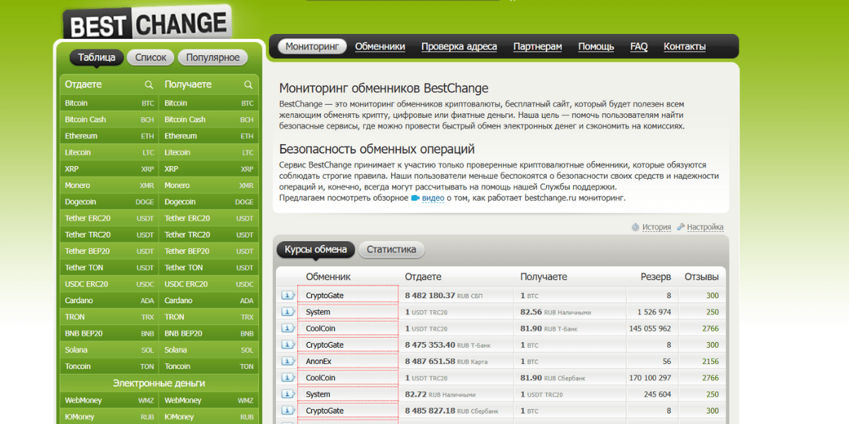Click the search icon next to Получаете
Viewport: 849px width, 424px height.
click(248, 85)
